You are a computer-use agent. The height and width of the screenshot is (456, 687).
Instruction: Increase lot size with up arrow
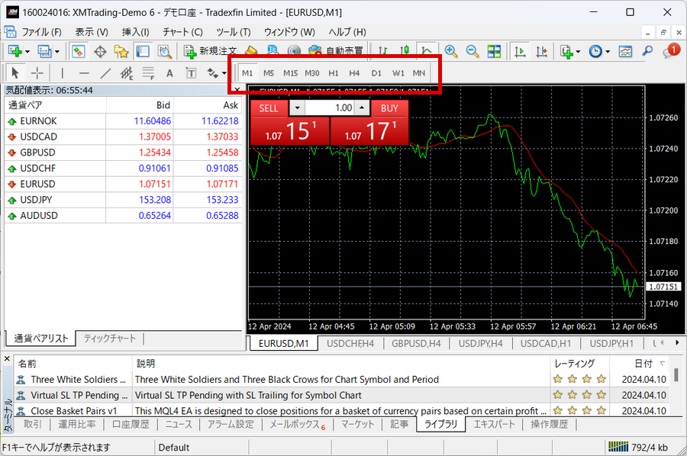(362, 108)
